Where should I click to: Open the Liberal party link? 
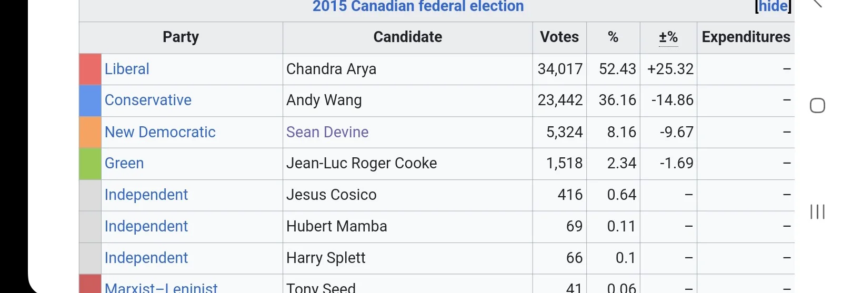pyautogui.click(x=127, y=69)
